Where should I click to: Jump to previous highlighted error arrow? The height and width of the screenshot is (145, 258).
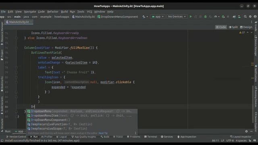pos(248,33)
